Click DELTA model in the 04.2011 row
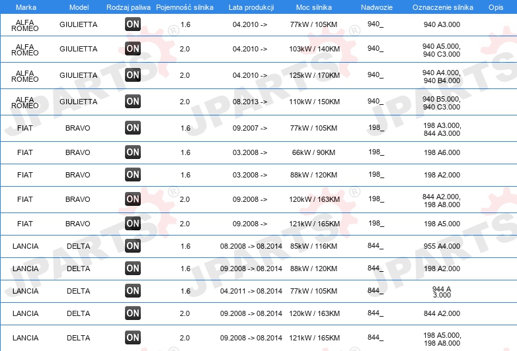Viewport: 517px width, 351px height. coord(79,291)
